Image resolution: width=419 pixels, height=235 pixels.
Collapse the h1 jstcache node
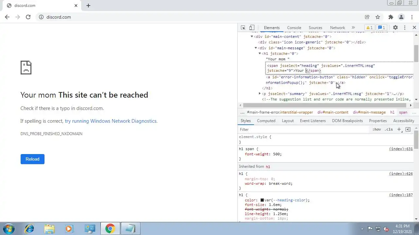260,54
